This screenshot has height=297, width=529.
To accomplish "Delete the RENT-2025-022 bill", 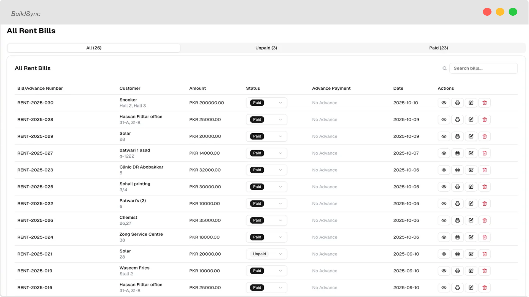I will click(484, 204).
